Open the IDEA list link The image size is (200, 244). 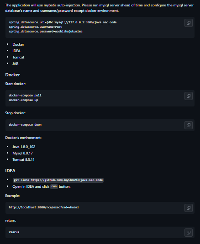16,51
